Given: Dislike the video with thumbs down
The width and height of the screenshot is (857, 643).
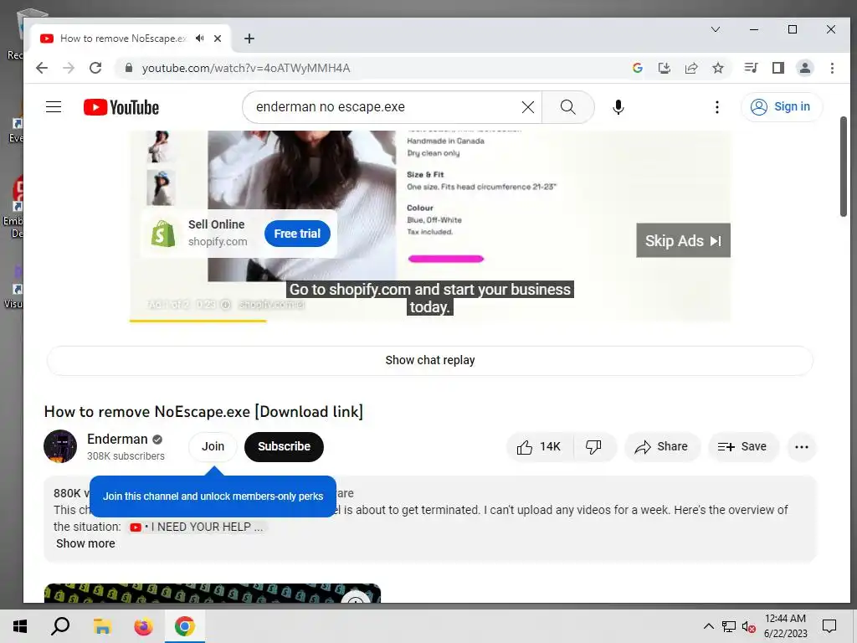Looking at the screenshot, I should coord(594,447).
